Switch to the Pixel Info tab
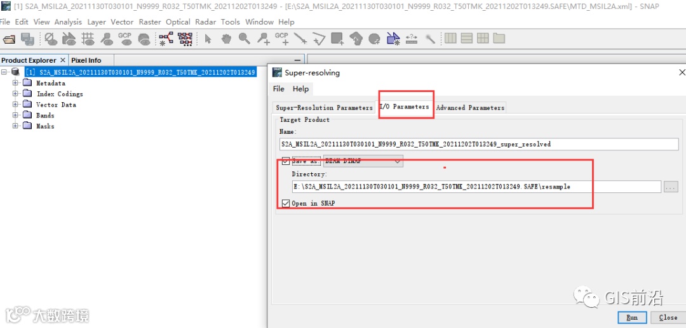Image resolution: width=686 pixels, height=328 pixels. [x=86, y=60]
